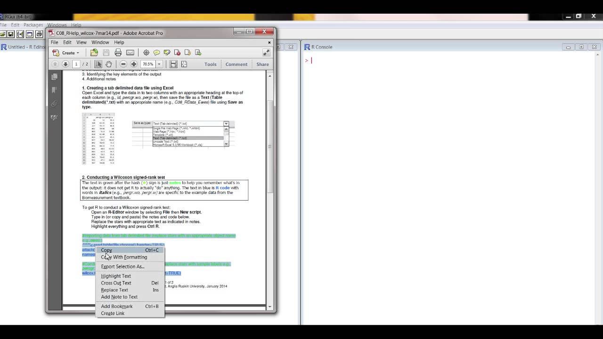Enable scrolling fit-width page view icon
The image size is (603, 339).
(x=173, y=64)
